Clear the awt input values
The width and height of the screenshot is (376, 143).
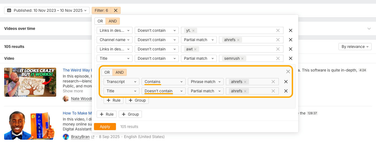point(278,49)
